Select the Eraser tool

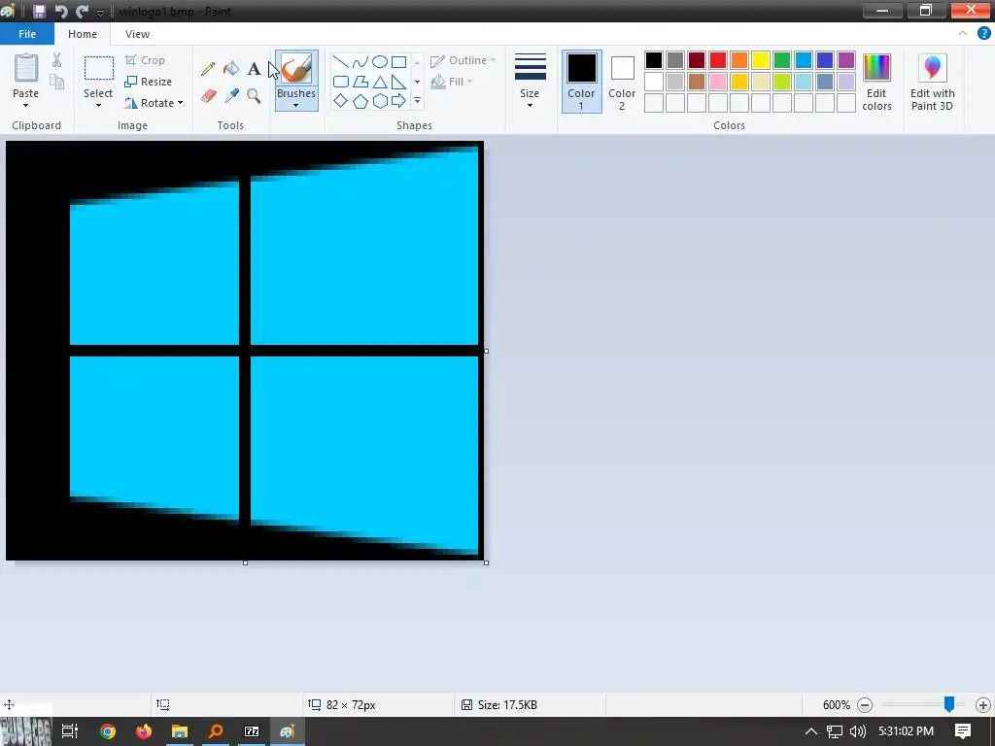click(x=208, y=96)
